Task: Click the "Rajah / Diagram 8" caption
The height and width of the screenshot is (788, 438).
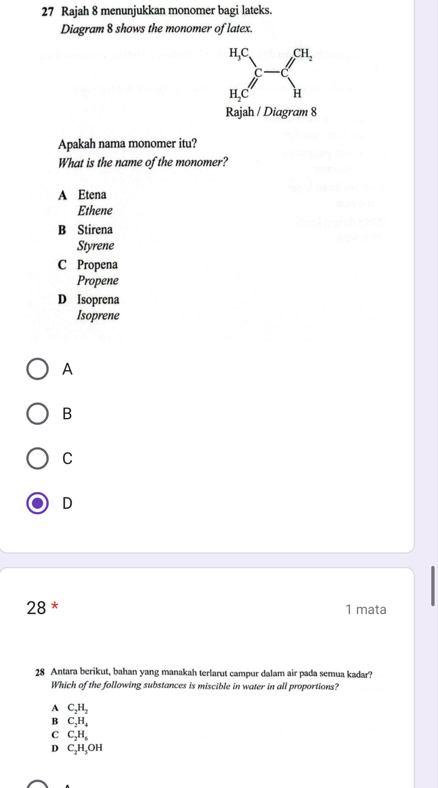Action: coord(271,112)
